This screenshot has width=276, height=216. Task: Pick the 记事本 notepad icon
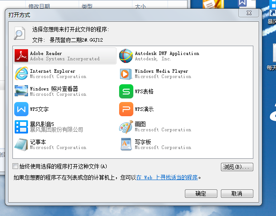click(x=21, y=145)
